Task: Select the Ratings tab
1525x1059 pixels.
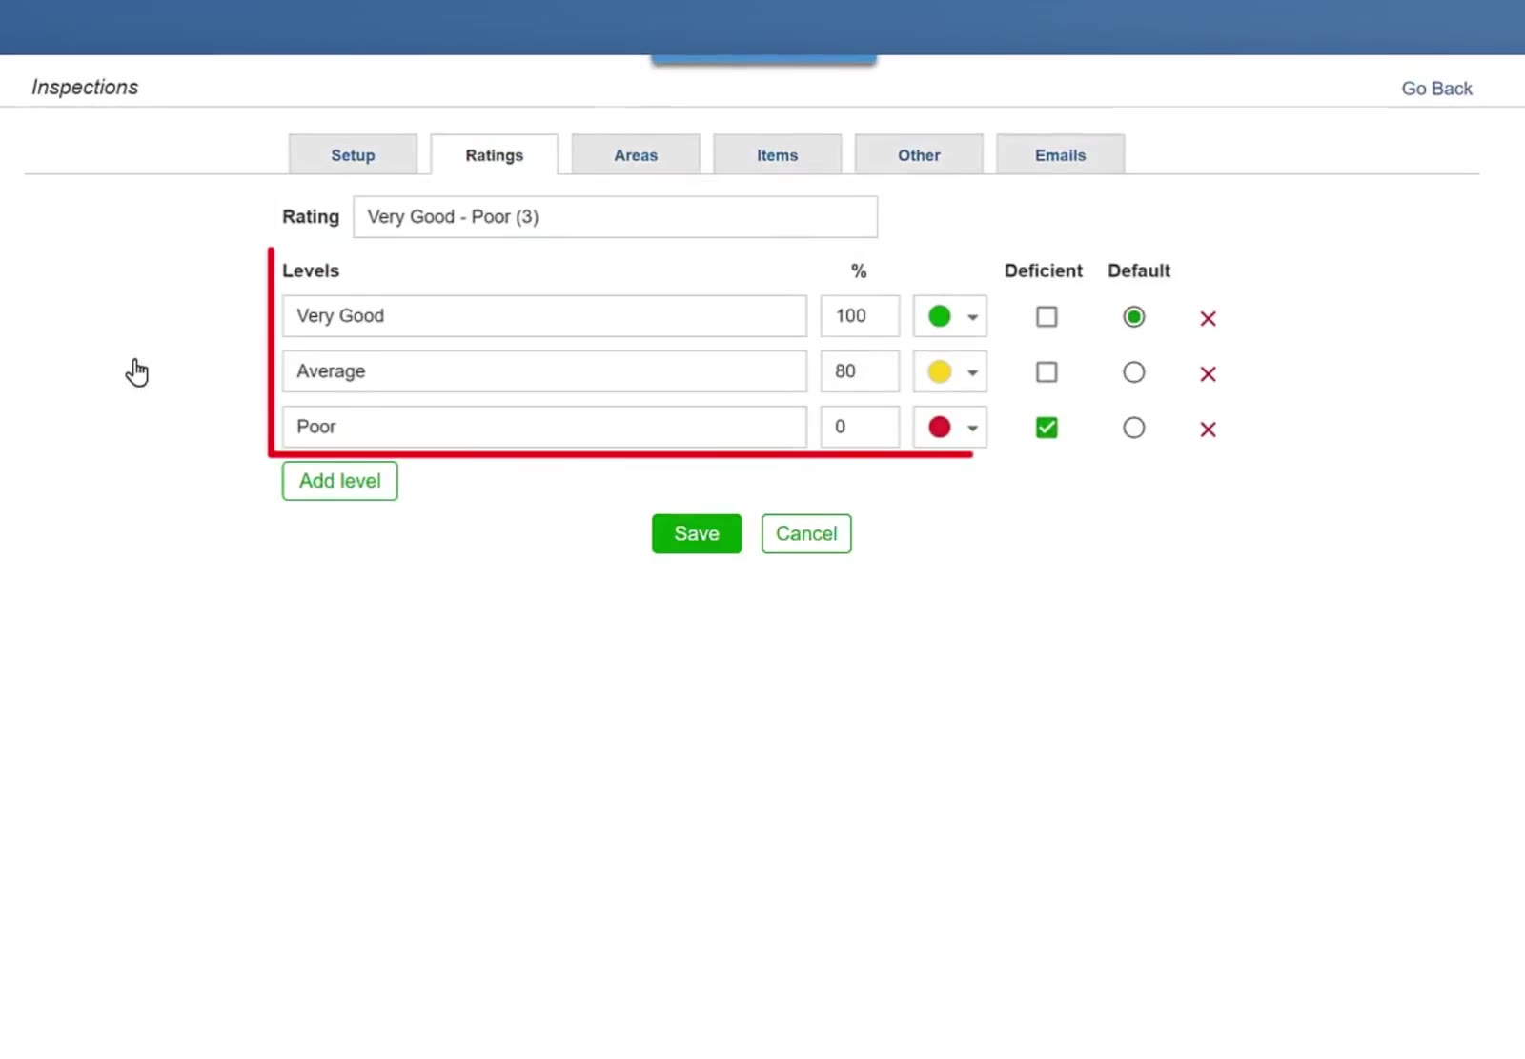Action: click(x=494, y=154)
